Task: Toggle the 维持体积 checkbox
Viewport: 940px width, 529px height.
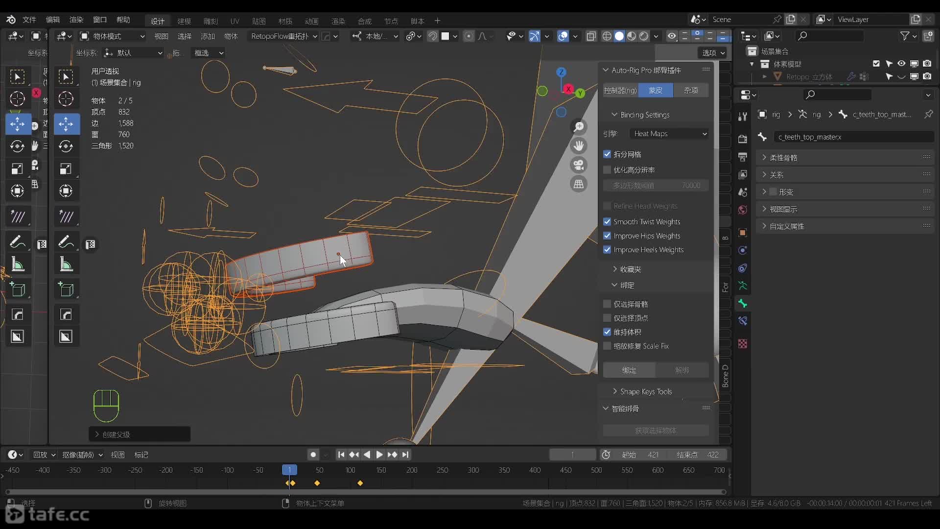Action: click(x=607, y=332)
